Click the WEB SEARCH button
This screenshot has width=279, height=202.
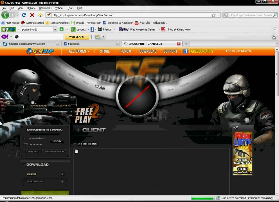(x=77, y=37)
